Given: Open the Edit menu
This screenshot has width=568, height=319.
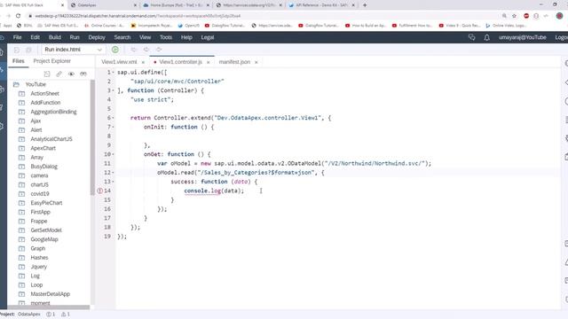Looking at the screenshot, I should 35,37.
